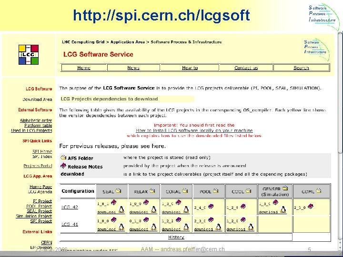View POOL 2_4_0 release notes icon

pos(211,206)
